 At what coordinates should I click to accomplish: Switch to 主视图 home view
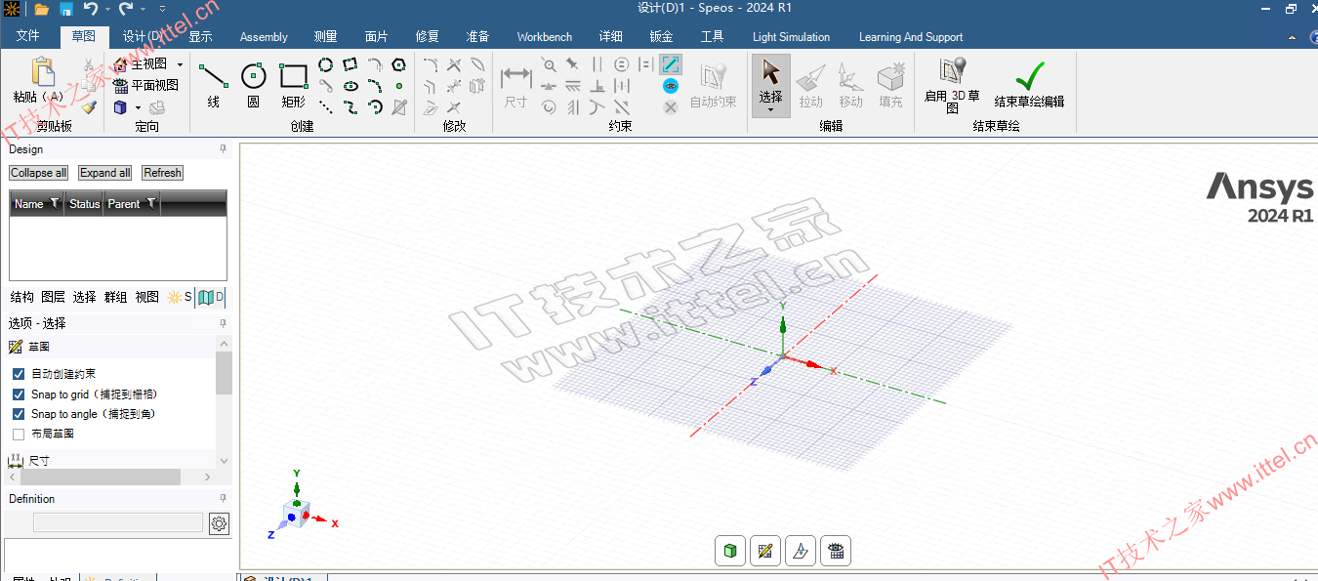pos(141,64)
